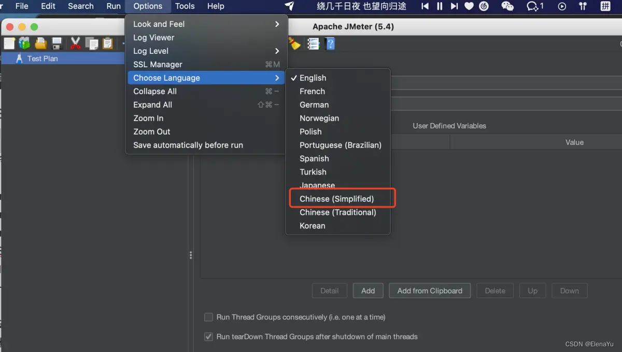Toggle Save automatically before run
622x352 pixels.
(205, 145)
